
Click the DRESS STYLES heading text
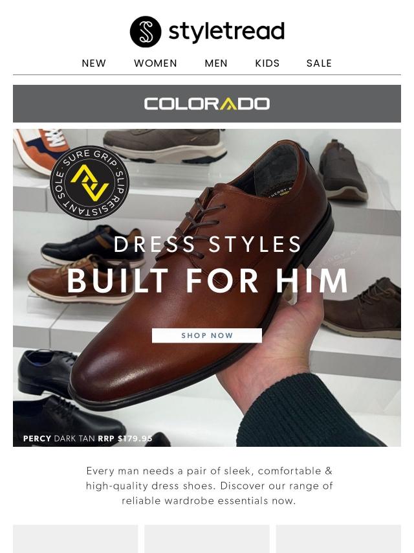207,244
